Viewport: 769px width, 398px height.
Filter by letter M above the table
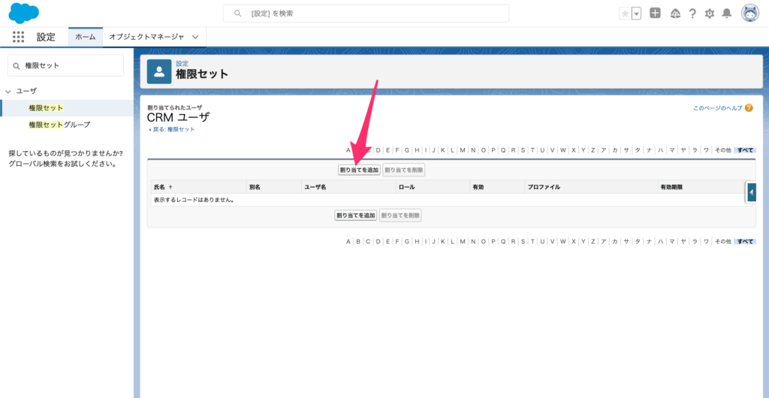pos(463,150)
